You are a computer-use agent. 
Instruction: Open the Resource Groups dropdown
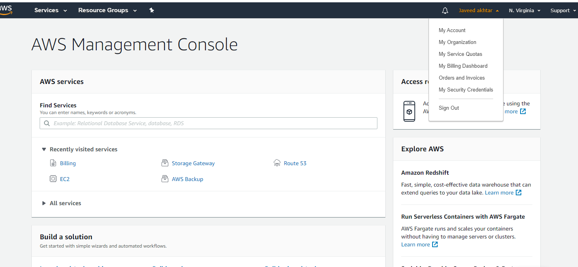click(107, 10)
